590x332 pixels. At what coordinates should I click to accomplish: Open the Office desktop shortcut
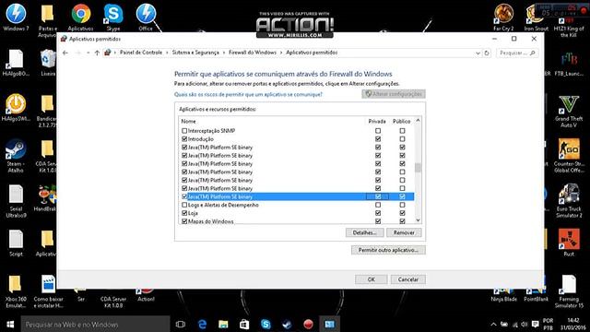146,18
